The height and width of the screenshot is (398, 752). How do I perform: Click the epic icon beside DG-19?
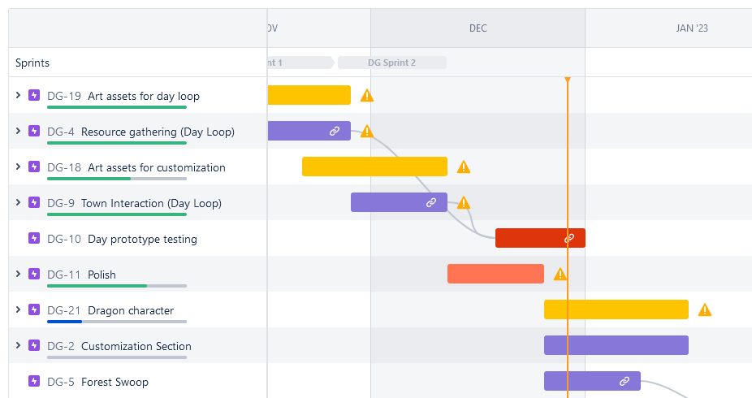(34, 96)
